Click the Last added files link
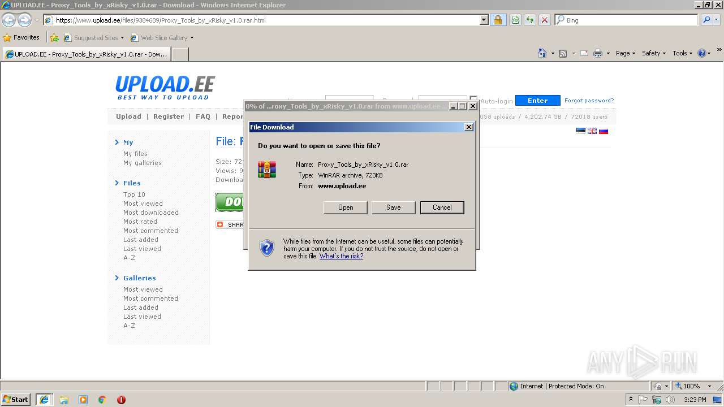The image size is (724, 407). 141,240
